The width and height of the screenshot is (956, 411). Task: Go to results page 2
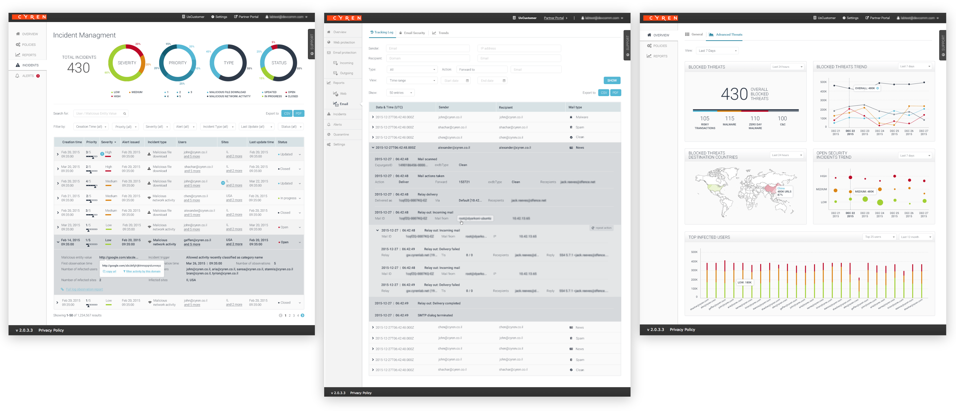tap(289, 316)
